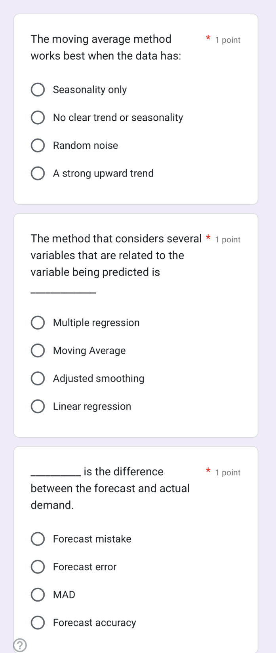Choose the 'Moving Average' option
The image size is (276, 653).
[x=38, y=351]
